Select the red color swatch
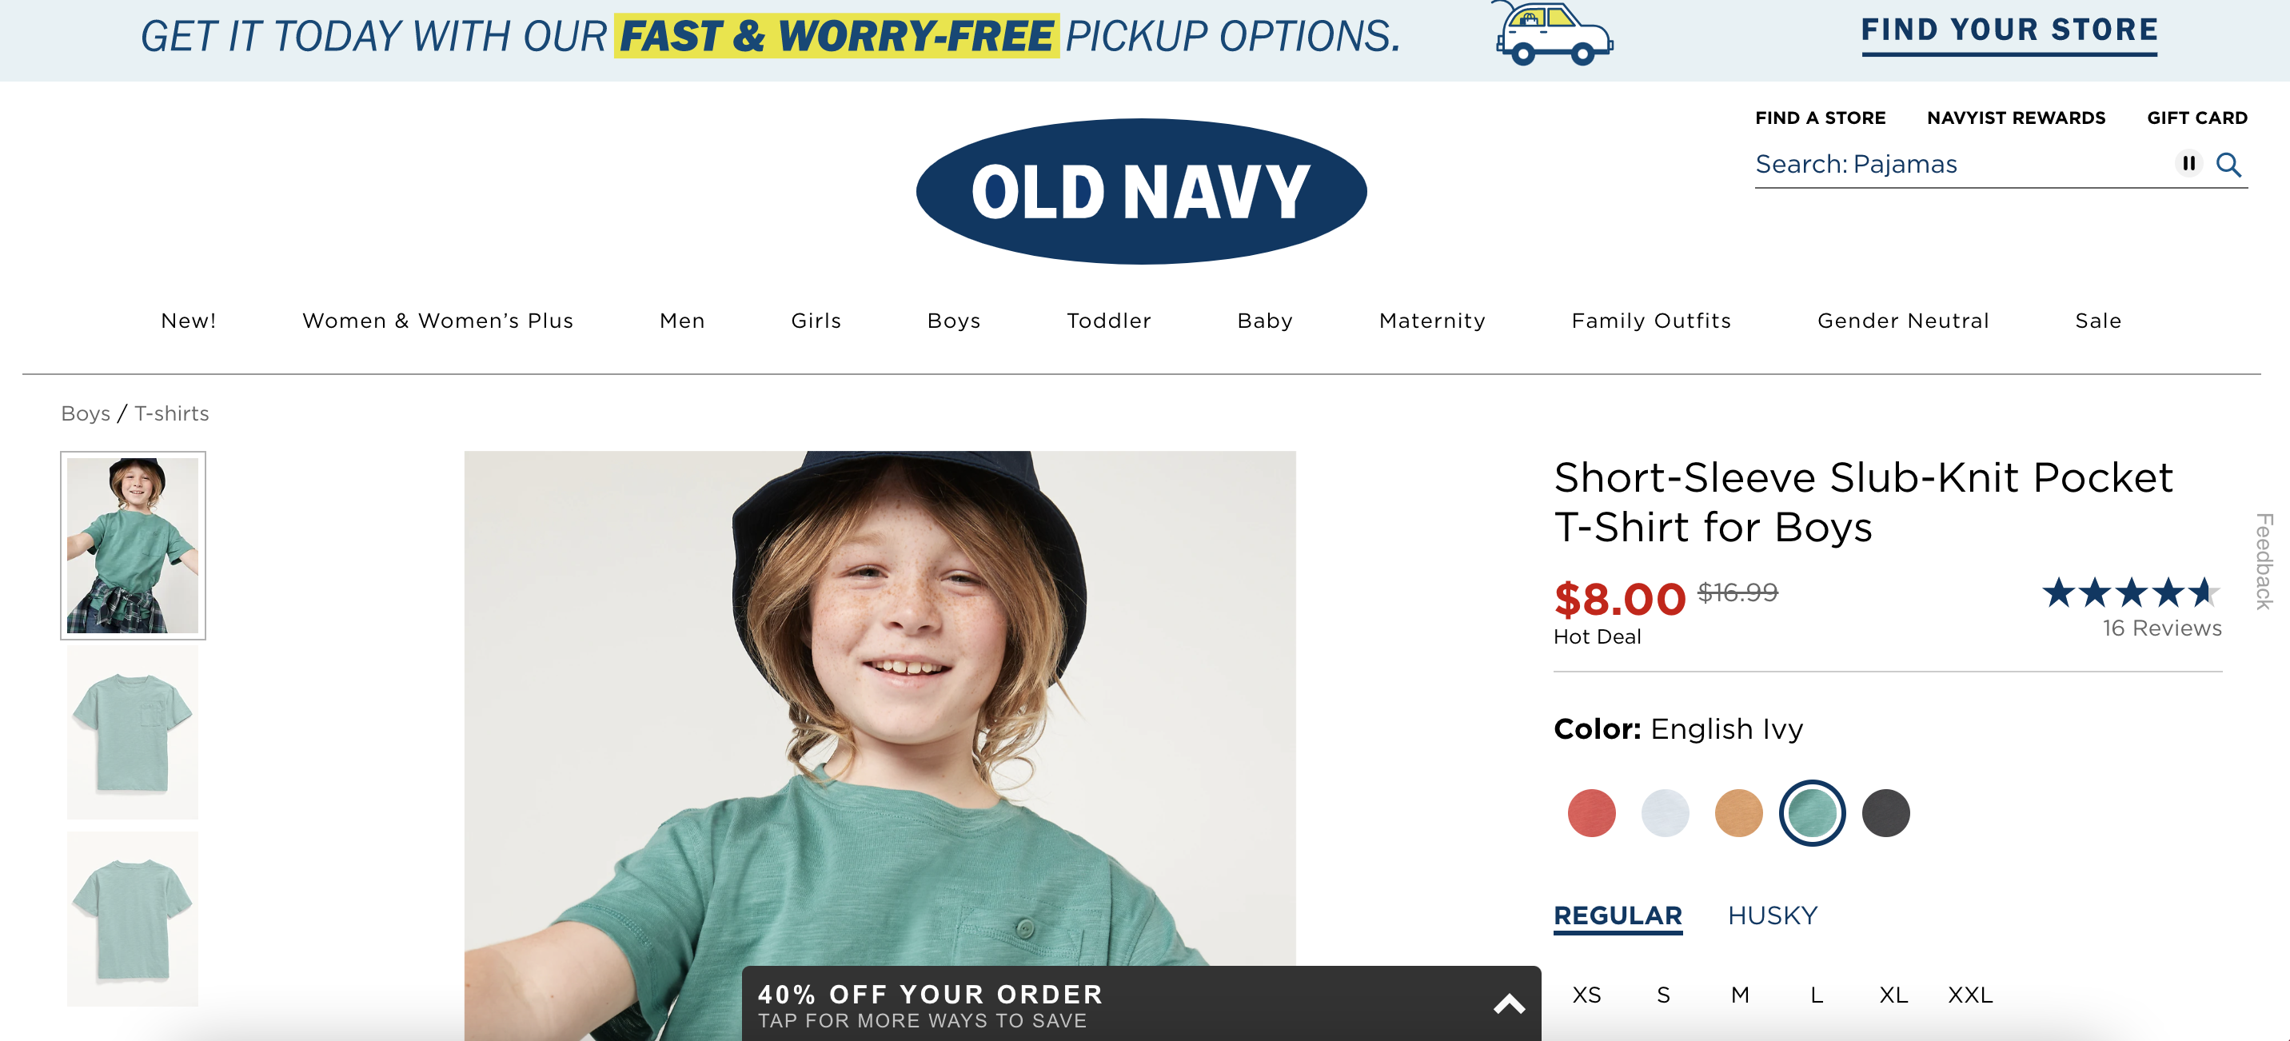The image size is (2290, 1041). pyautogui.click(x=1591, y=812)
